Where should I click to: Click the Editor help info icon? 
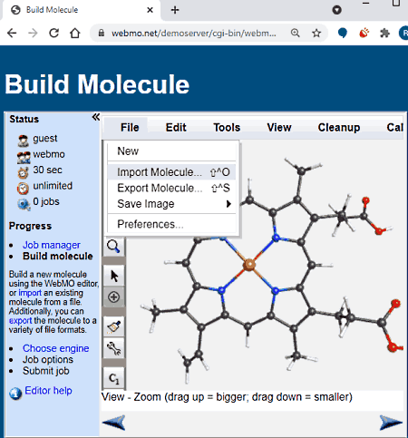(x=15, y=394)
